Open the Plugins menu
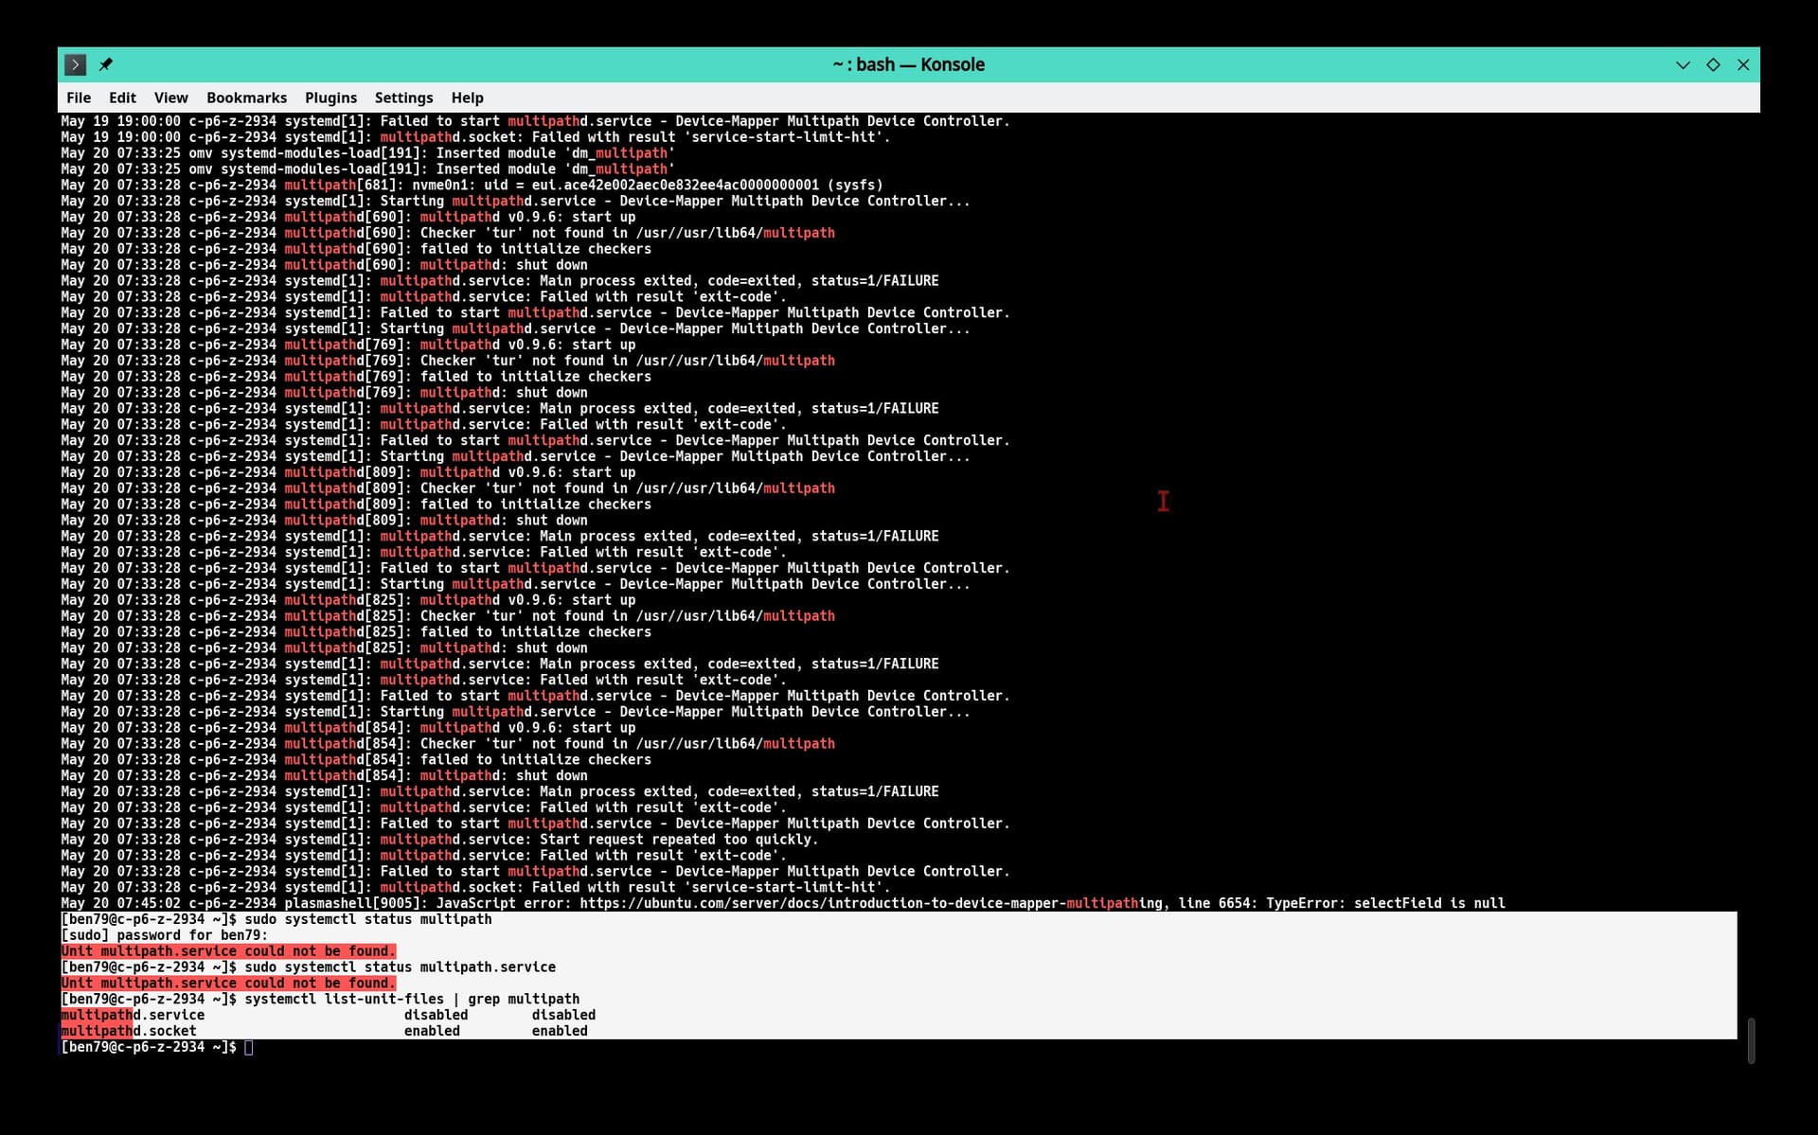The height and width of the screenshot is (1135, 1818). click(330, 98)
